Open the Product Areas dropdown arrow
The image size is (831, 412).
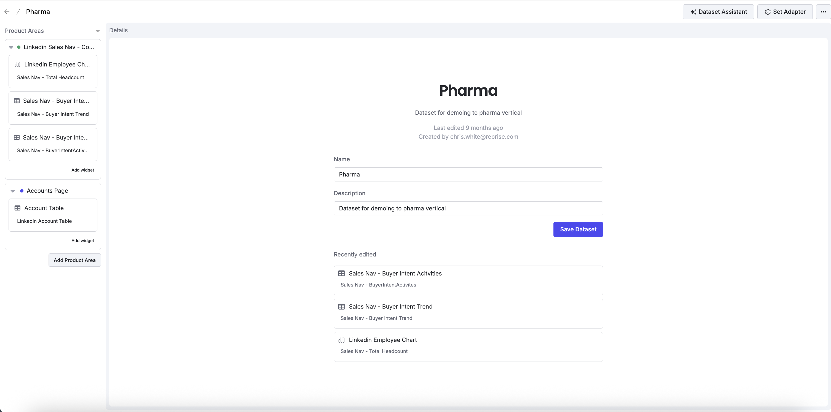[x=97, y=31]
